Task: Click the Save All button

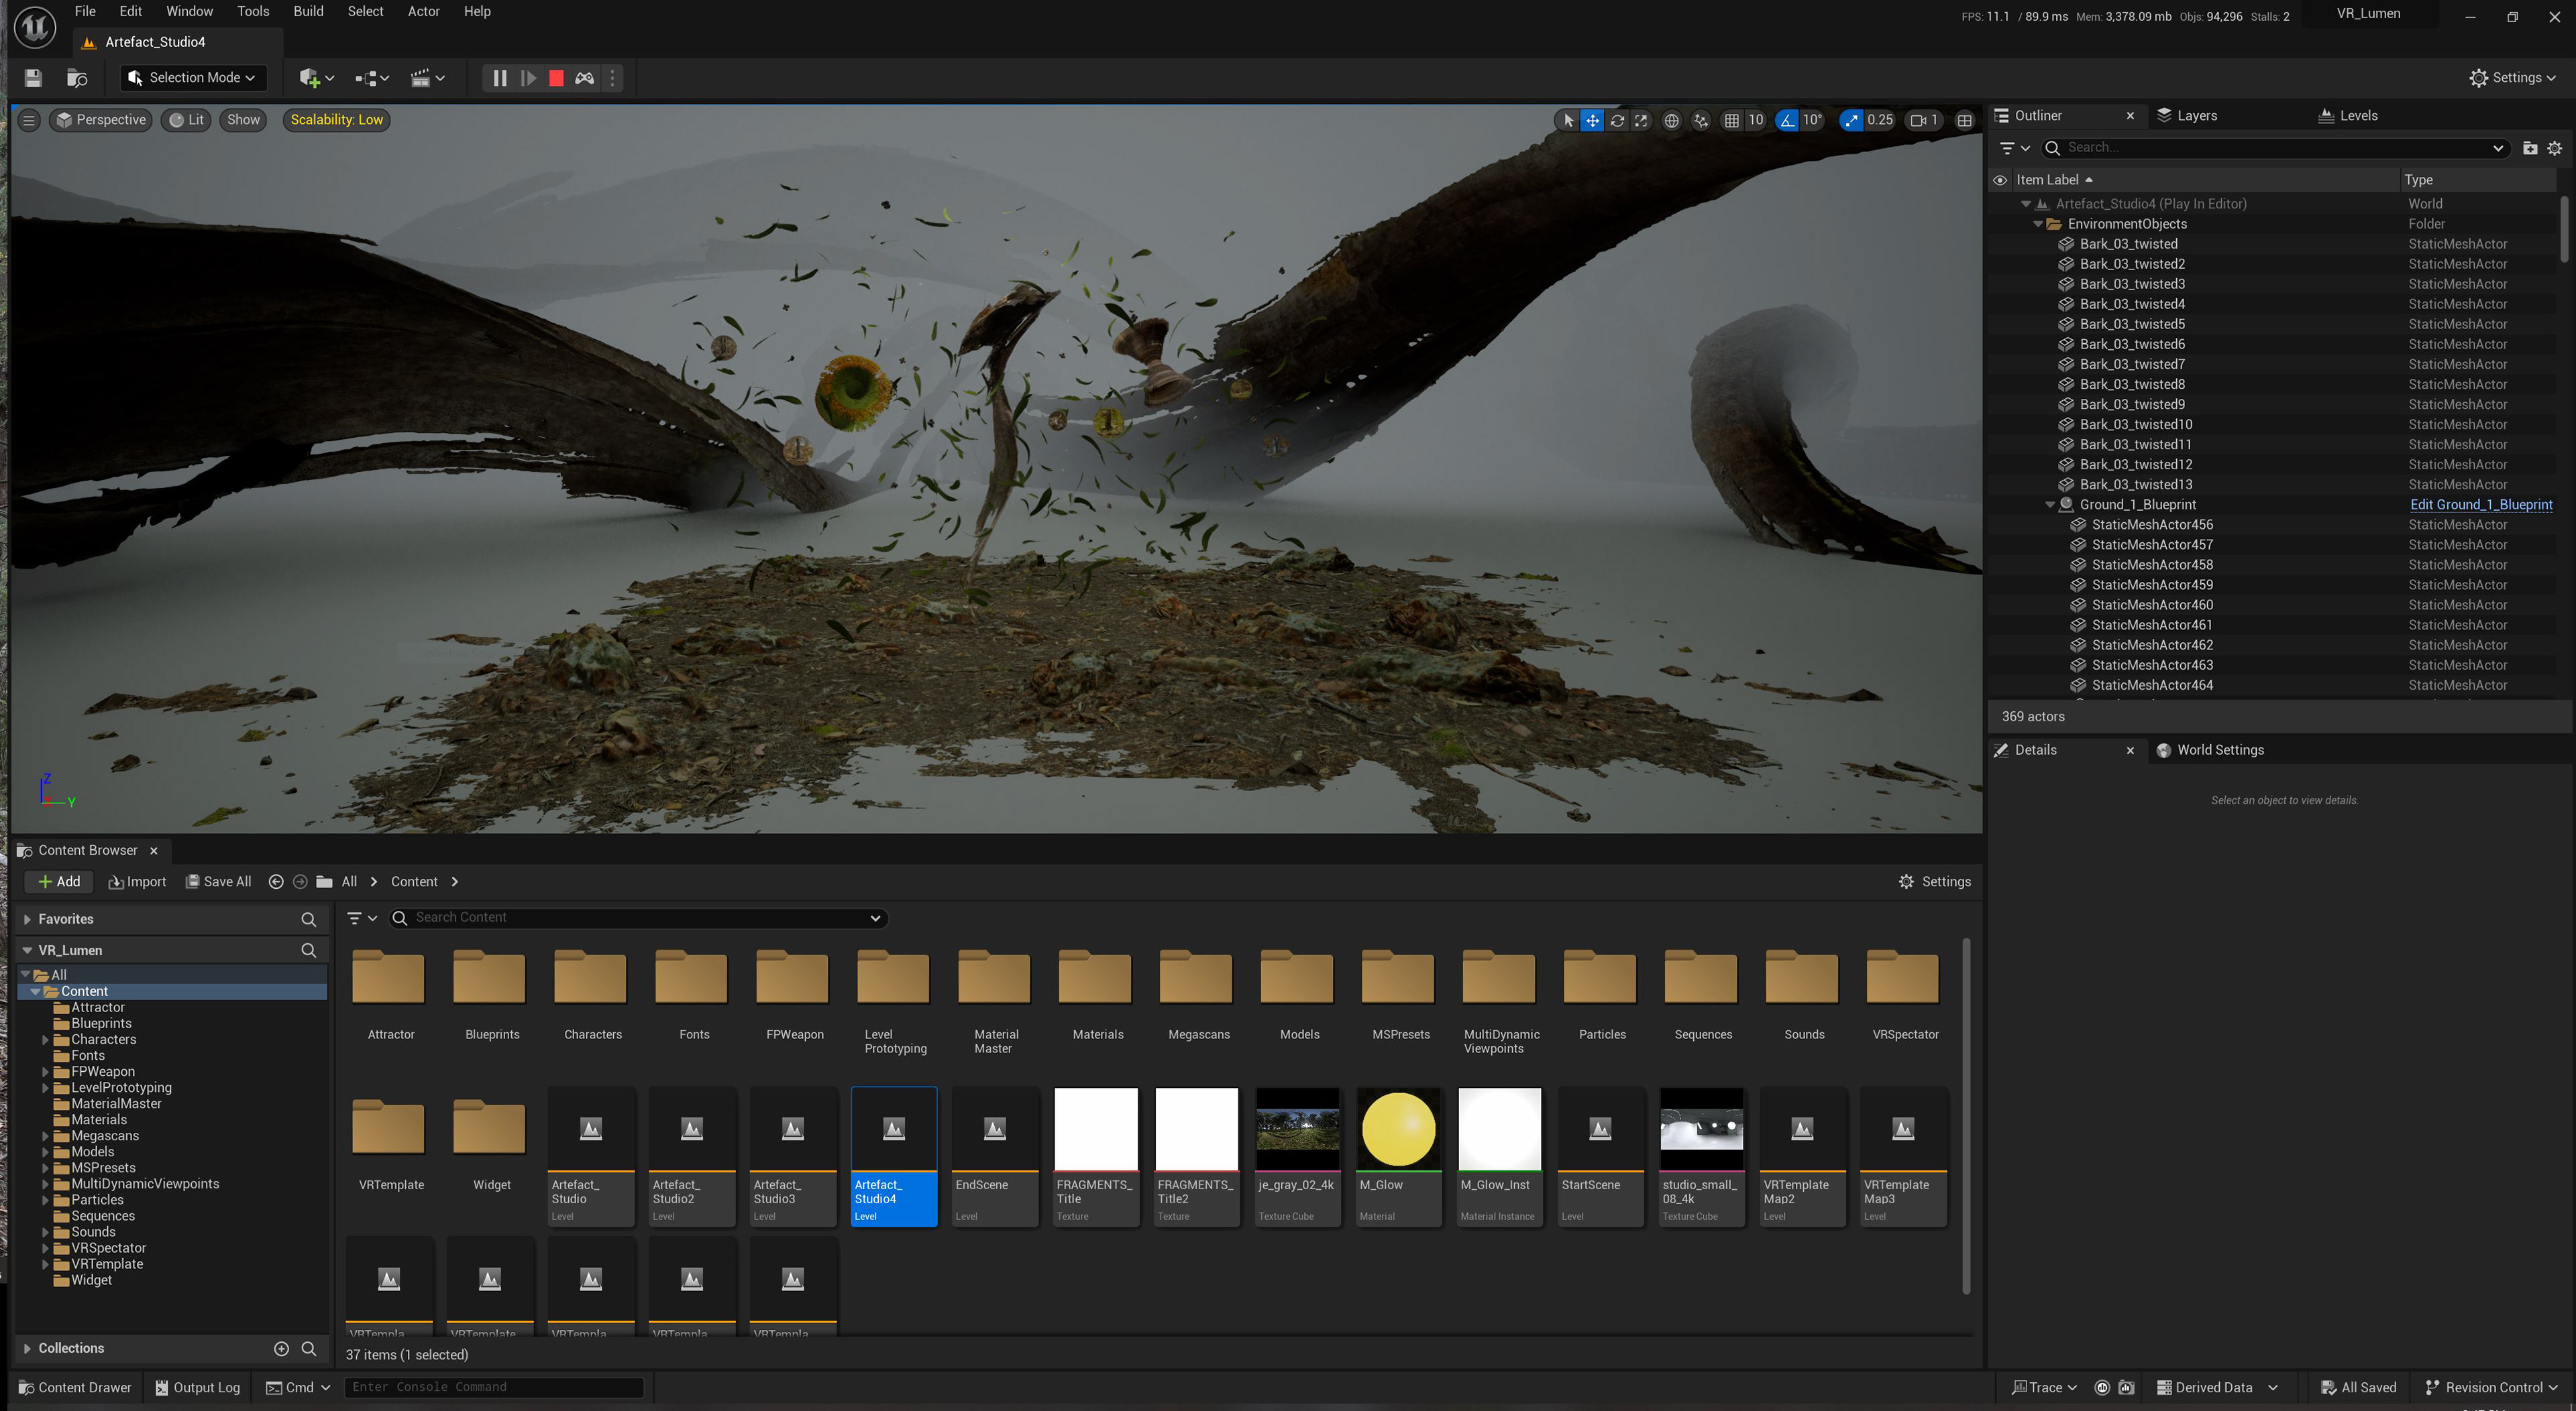Action: click(218, 881)
